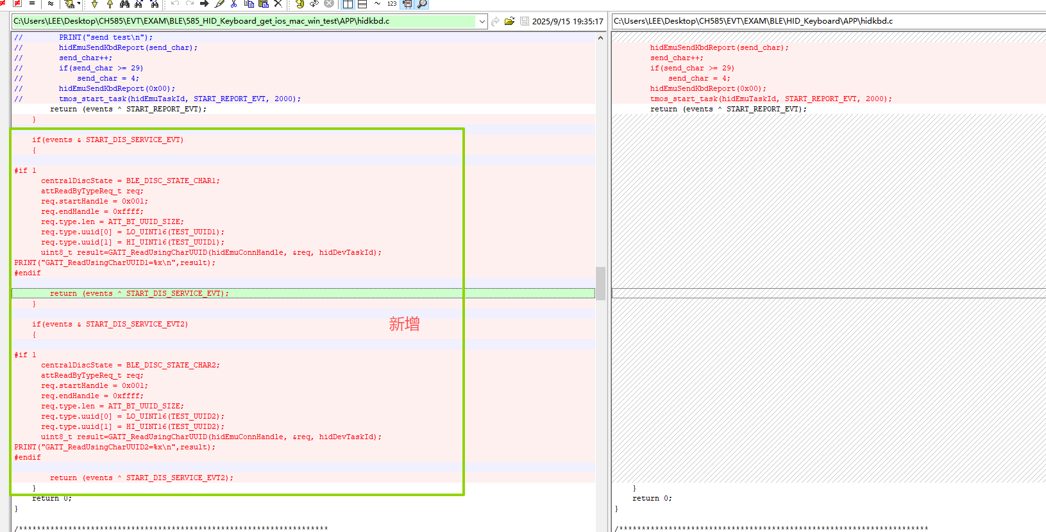Click the Find Previous binoculars icon
Screen dimensions: 1046x532
click(154, 3)
